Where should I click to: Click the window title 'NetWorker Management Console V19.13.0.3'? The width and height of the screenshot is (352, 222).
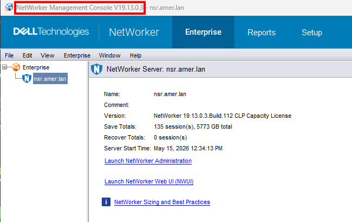(80, 8)
